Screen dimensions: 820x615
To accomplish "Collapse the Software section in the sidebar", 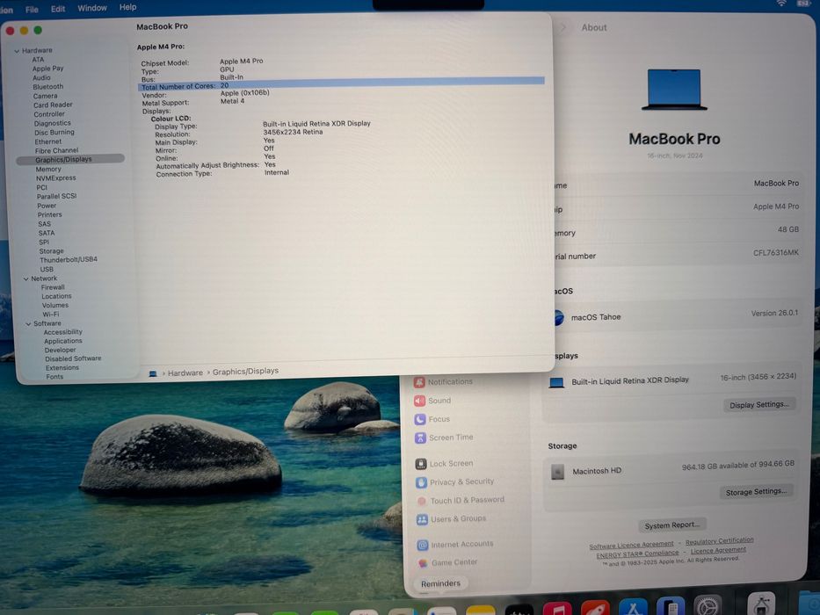I will pyautogui.click(x=28, y=324).
